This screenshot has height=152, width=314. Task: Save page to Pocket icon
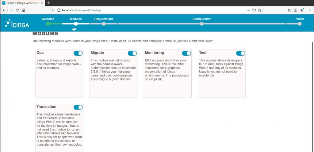coord(254,10)
